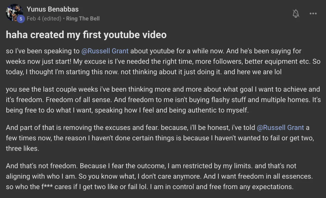Click paragraph starting "you see the last couple weeks"

click(163, 100)
